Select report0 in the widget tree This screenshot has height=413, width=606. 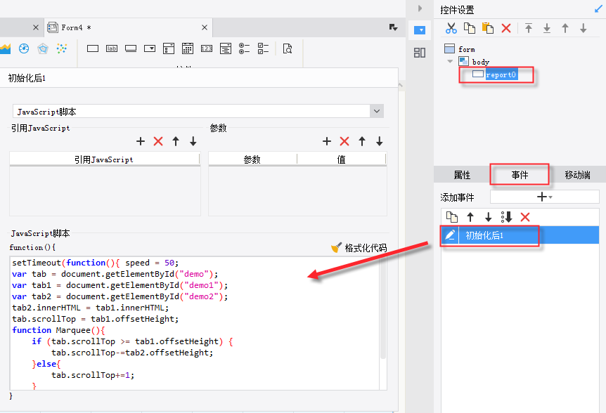[501, 74]
